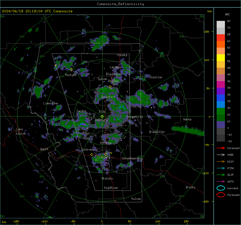Click the green linear echo streak near Hanna
Viewport: 241px width, 225px height.
(188, 131)
